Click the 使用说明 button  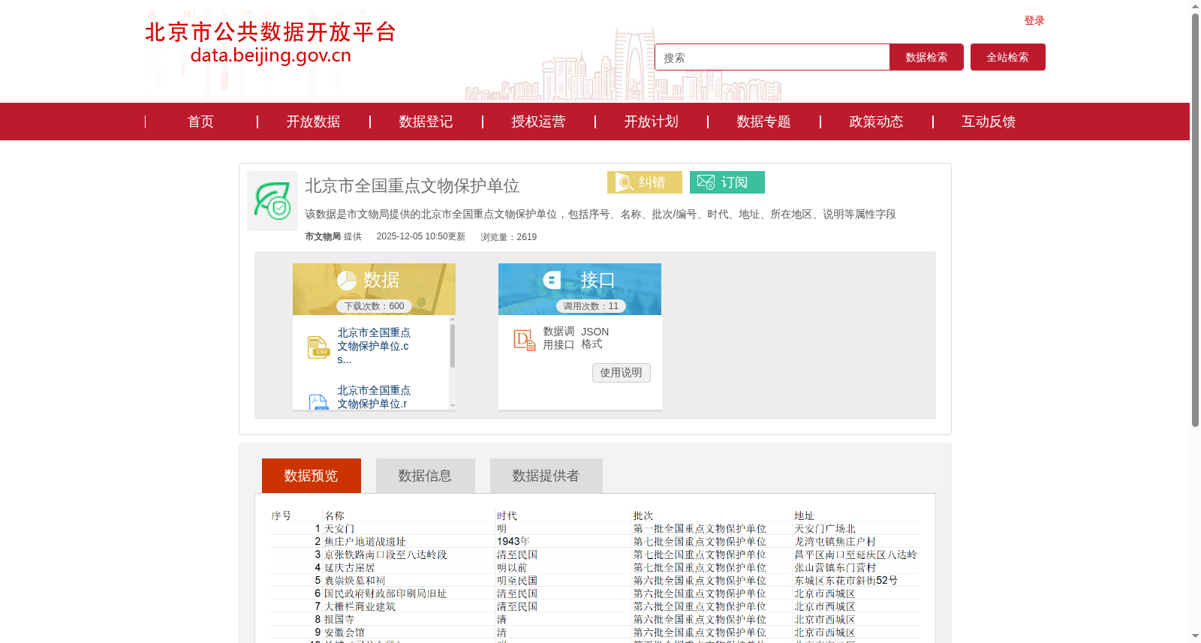622,373
